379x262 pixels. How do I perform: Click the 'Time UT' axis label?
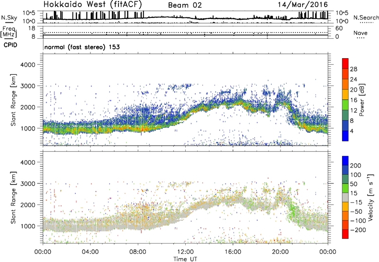pyautogui.click(x=185, y=259)
